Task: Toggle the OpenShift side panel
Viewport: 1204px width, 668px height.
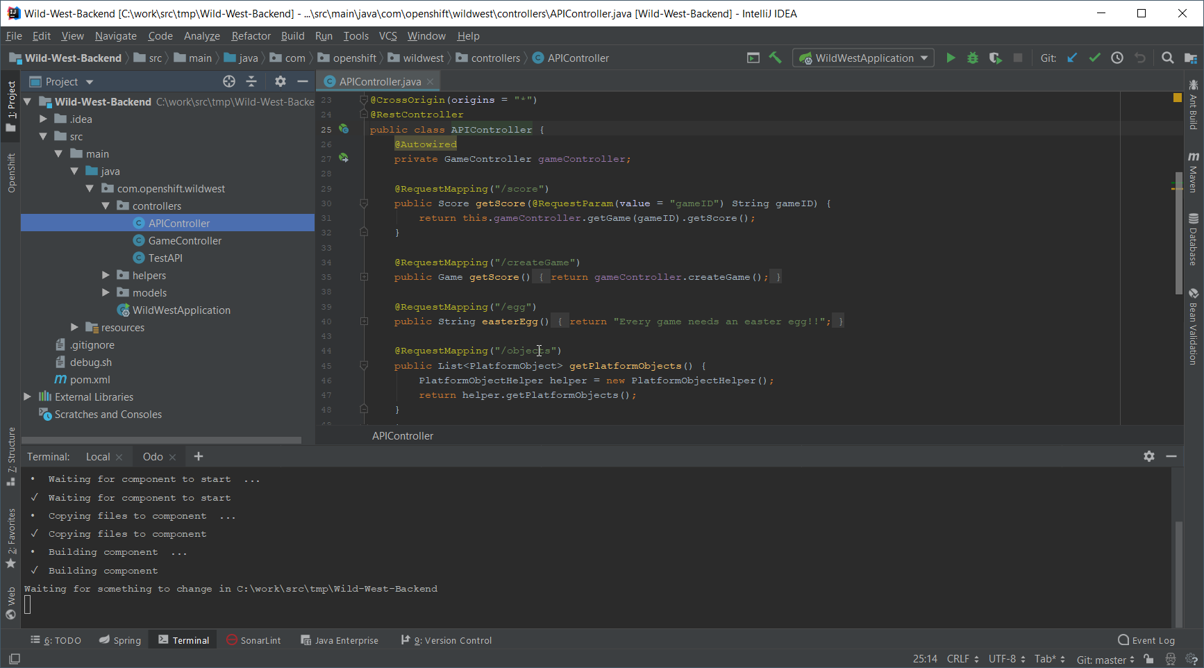Action: pos(11,173)
